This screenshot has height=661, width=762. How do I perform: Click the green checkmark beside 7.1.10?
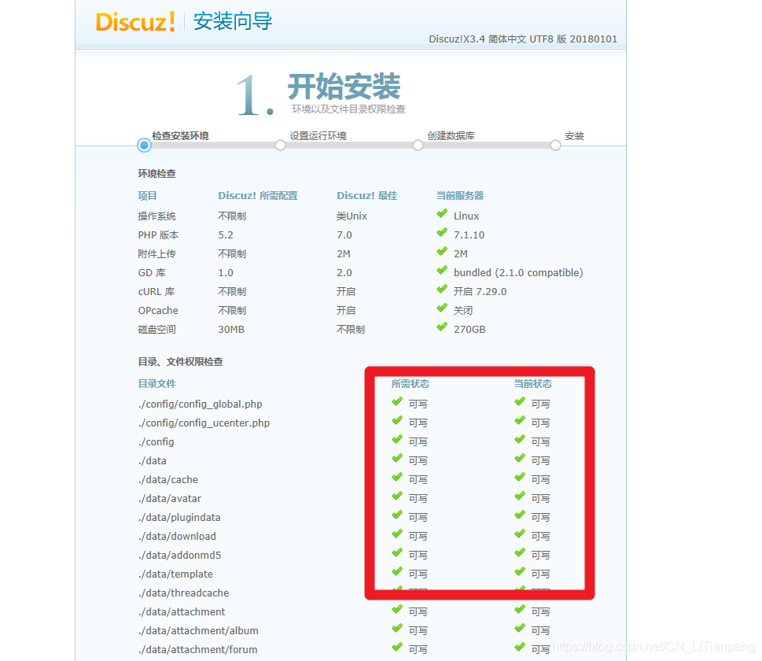pos(442,232)
